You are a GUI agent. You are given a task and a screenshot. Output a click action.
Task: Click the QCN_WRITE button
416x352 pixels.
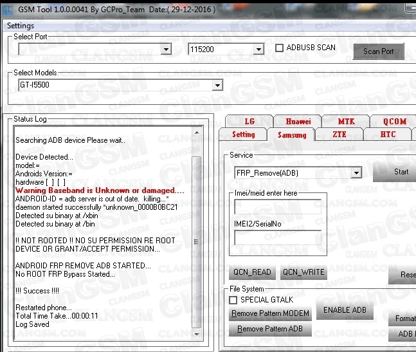click(303, 272)
